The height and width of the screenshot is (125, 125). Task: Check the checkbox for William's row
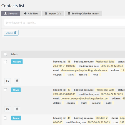[5, 62]
